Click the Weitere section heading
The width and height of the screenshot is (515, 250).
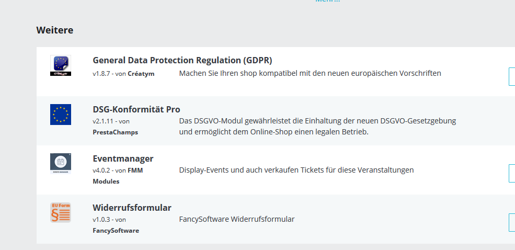(x=54, y=30)
